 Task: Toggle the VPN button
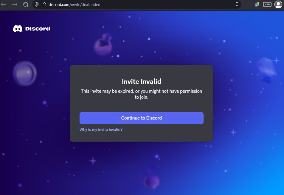pyautogui.click(x=267, y=4)
